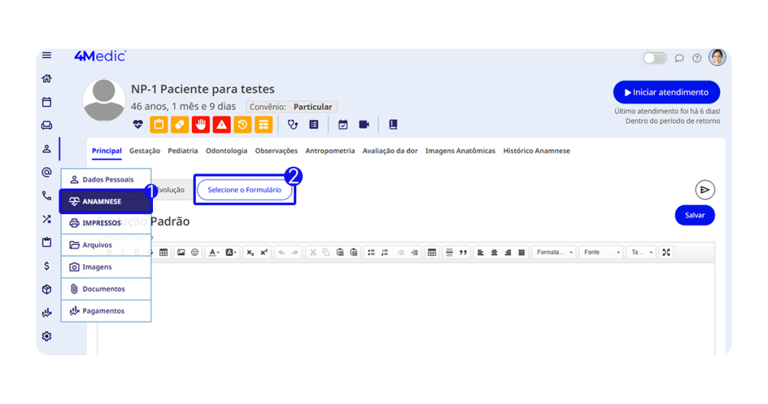768x404 pixels.
Task: Toggle the switch in the top bar
Action: pyautogui.click(x=654, y=58)
